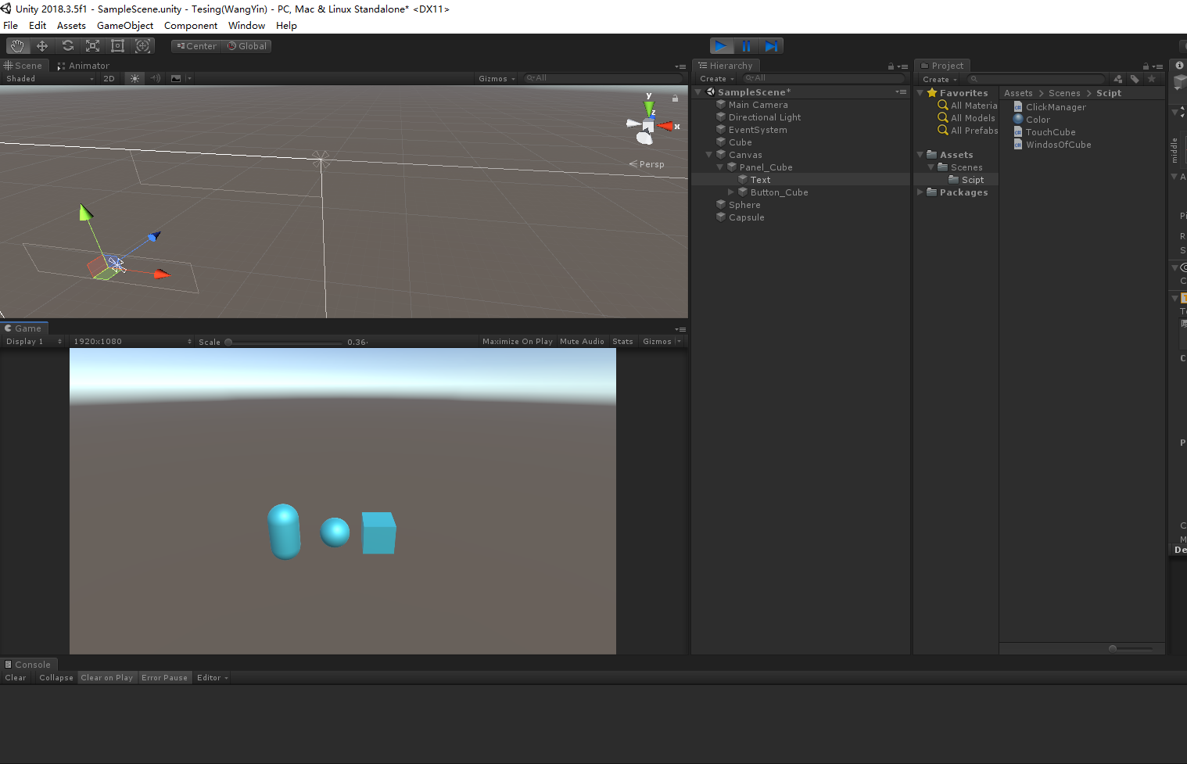Toggle pivot mode Center button
The height and width of the screenshot is (764, 1187).
click(x=196, y=46)
